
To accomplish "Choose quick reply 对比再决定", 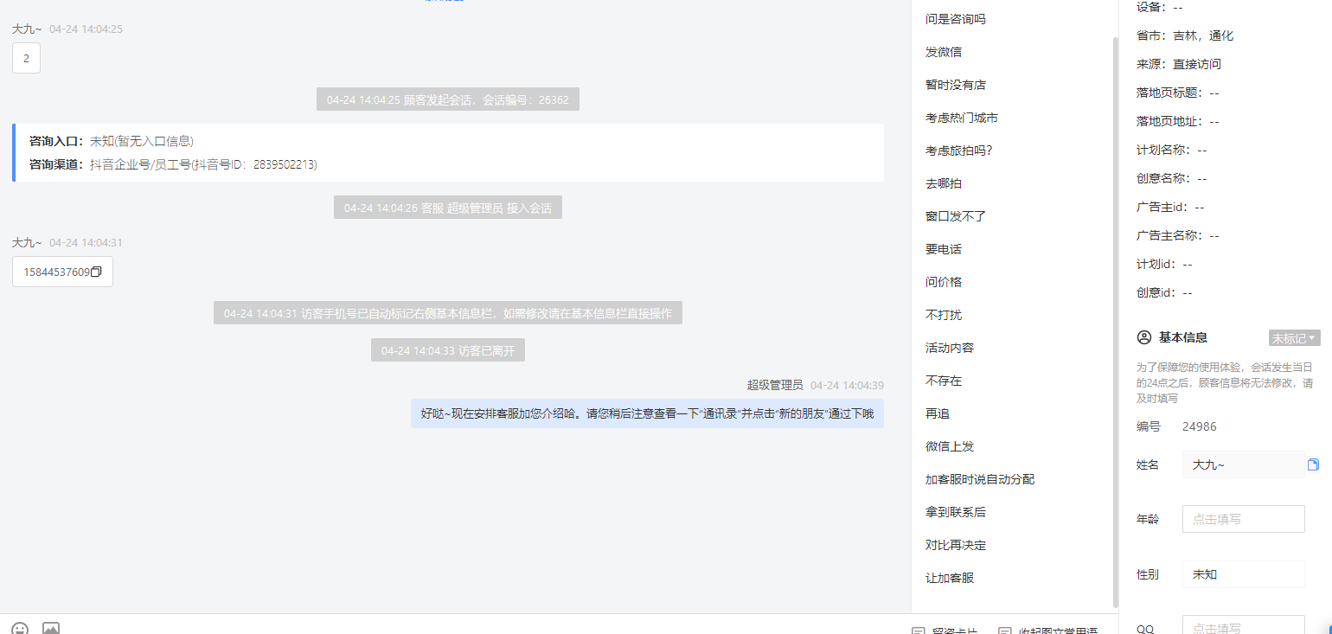I will click(955, 545).
